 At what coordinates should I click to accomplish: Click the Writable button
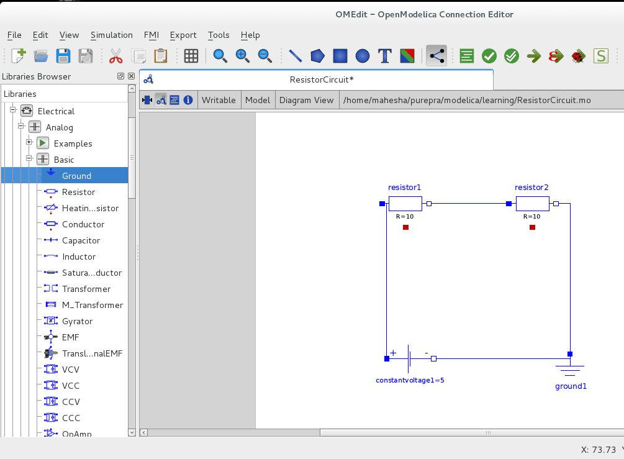click(x=219, y=99)
